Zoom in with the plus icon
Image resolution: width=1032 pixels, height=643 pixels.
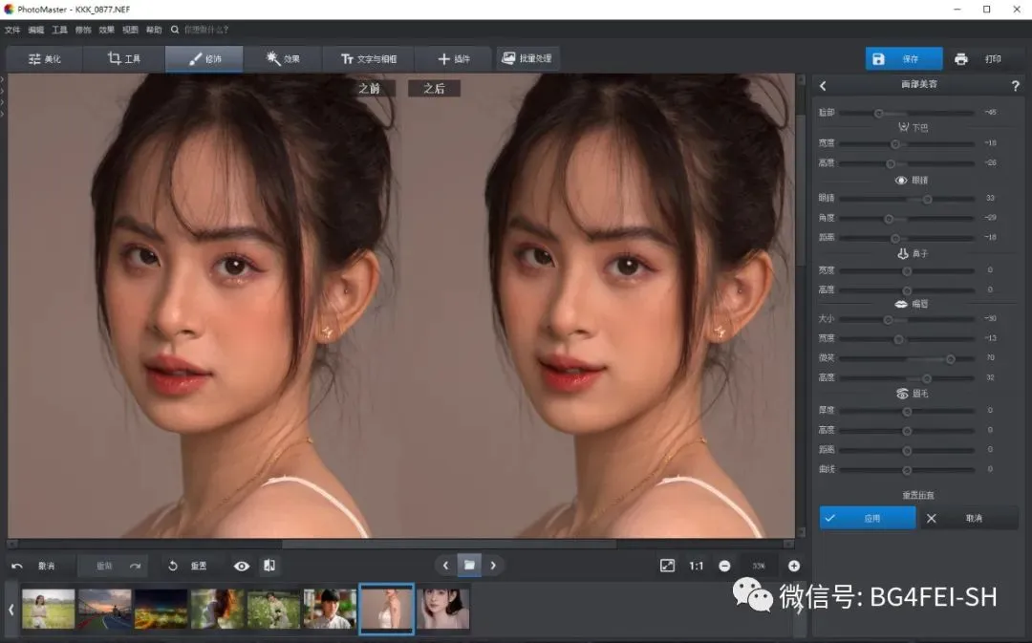pyautogui.click(x=794, y=566)
